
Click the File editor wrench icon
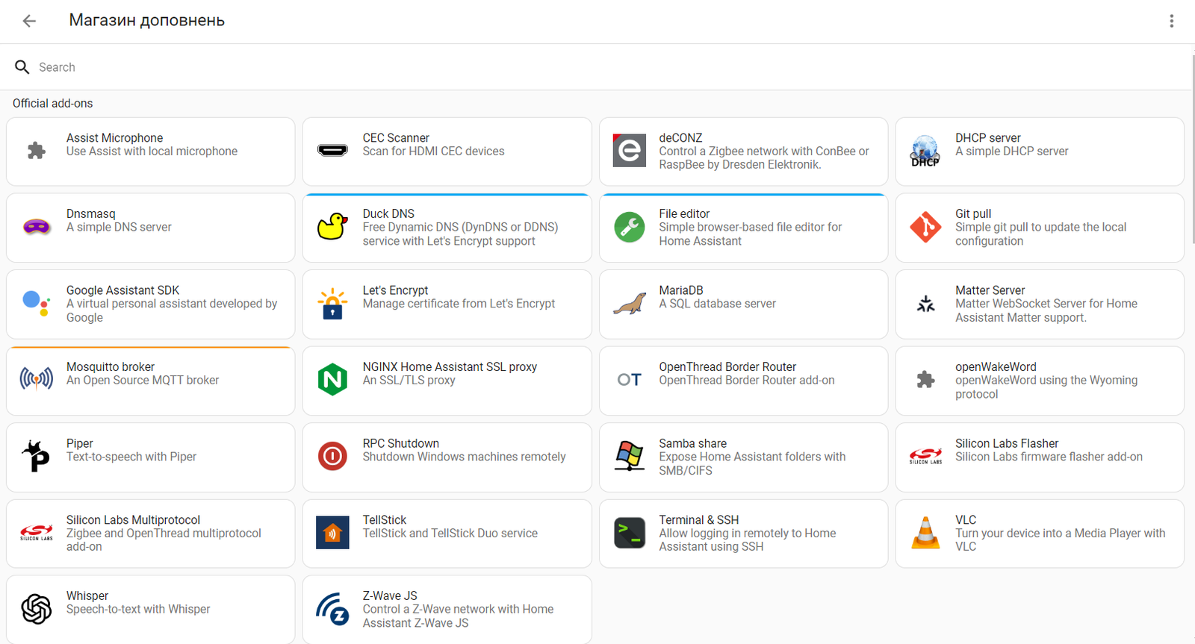(x=630, y=227)
